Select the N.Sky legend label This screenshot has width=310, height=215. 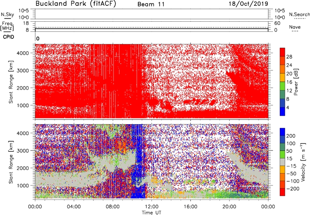7,14
